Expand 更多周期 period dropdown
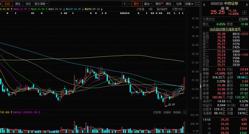Image resolution: width=249 pixels, height=134 pixels. click(x=41, y=4)
